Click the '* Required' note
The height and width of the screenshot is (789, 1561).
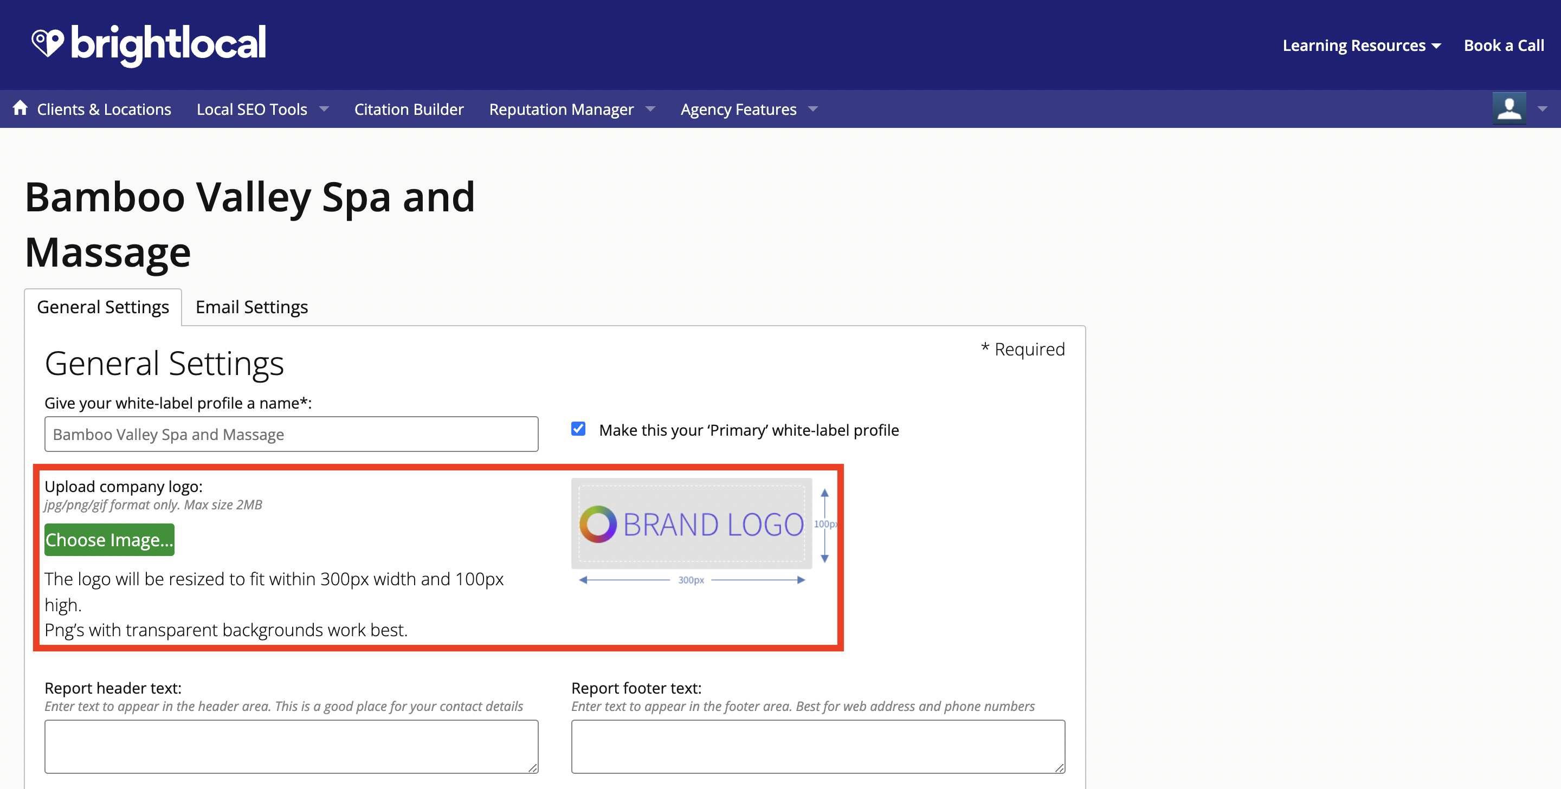tap(1023, 349)
